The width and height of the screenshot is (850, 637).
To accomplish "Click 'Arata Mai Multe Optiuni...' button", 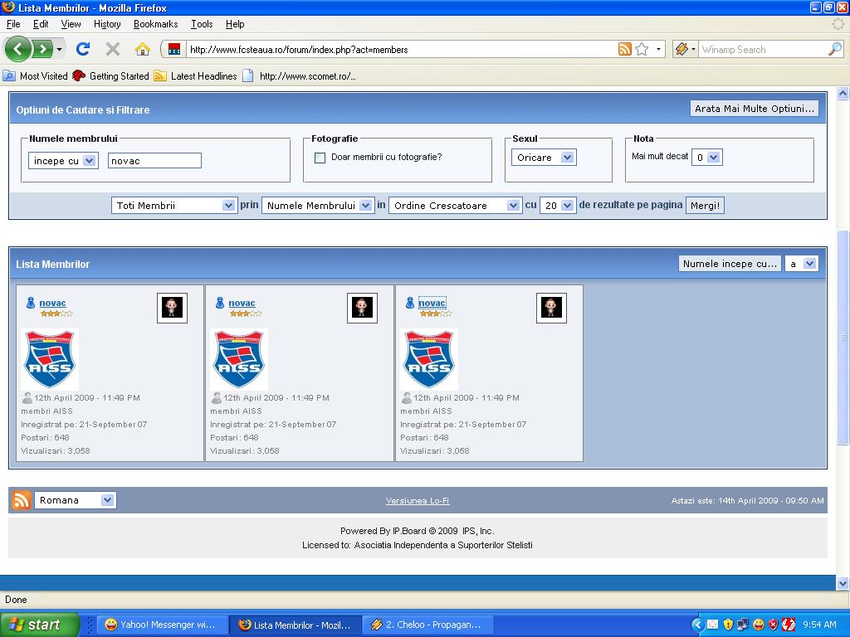I will tap(755, 109).
